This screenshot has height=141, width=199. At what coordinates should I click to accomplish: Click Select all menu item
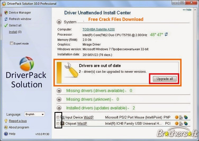tap(15, 25)
